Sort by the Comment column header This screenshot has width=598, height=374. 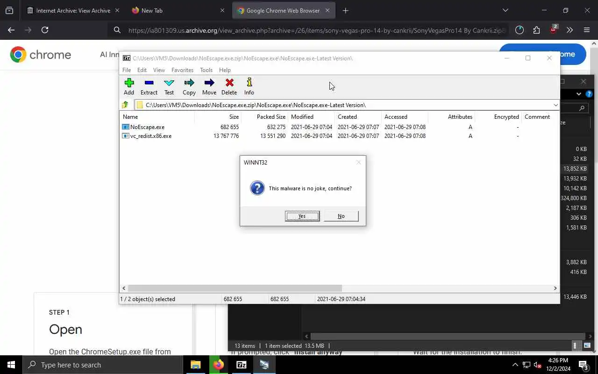[x=540, y=117]
